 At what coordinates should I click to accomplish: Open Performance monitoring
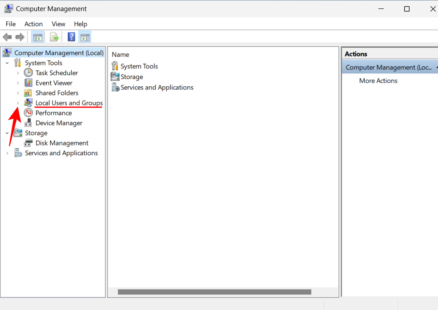tap(53, 113)
